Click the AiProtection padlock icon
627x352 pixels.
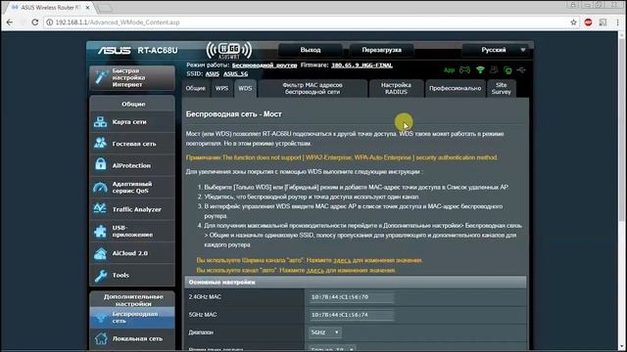100,165
